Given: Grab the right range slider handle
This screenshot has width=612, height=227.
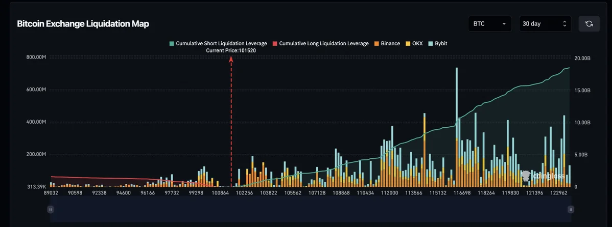Looking at the screenshot, I should pos(571,209).
